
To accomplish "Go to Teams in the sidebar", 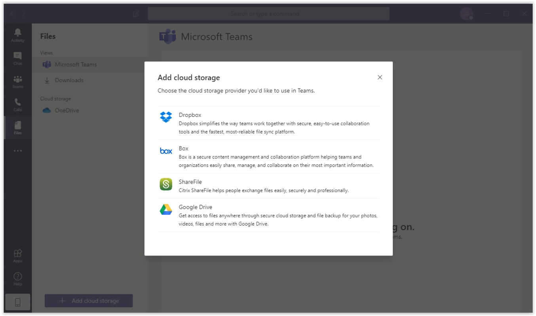I will 18,82.
